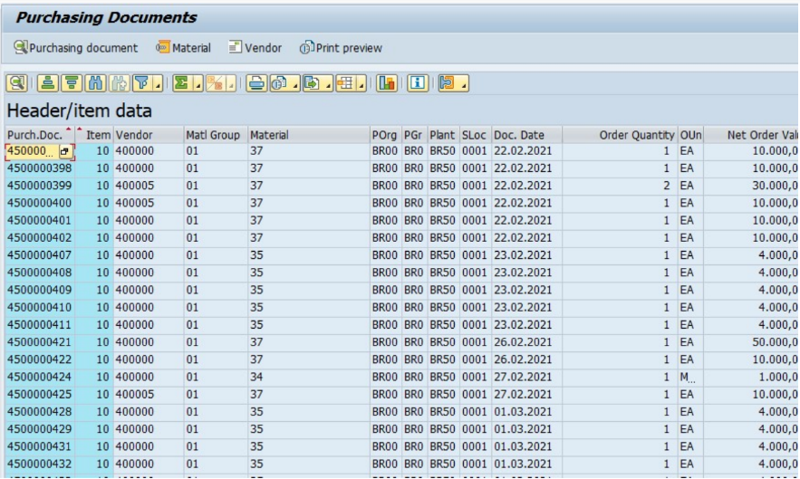Select the Vendor column header

pyautogui.click(x=148, y=135)
